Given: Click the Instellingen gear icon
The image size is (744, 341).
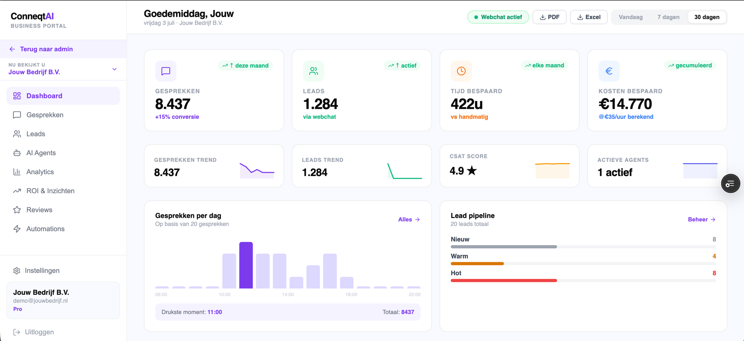Looking at the screenshot, I should point(17,271).
